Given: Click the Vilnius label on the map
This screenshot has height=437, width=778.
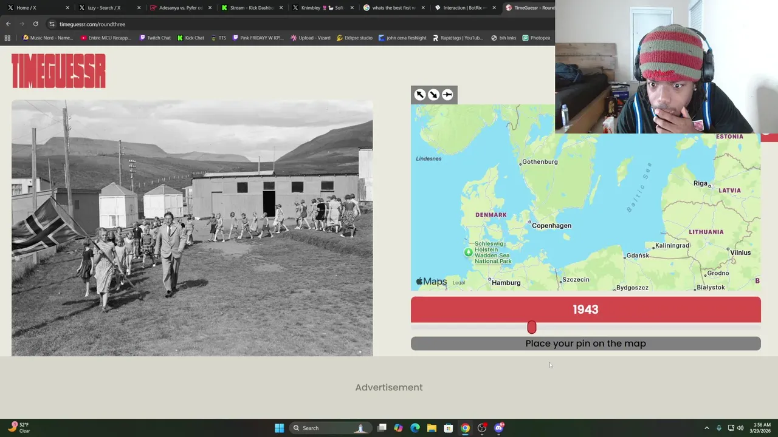Looking at the screenshot, I should click(740, 252).
